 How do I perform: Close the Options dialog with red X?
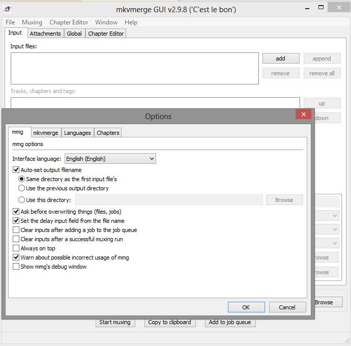click(x=304, y=114)
